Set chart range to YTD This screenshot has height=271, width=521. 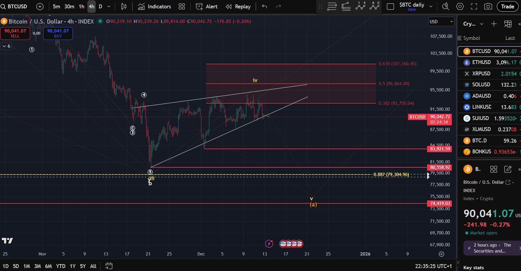coord(61,266)
